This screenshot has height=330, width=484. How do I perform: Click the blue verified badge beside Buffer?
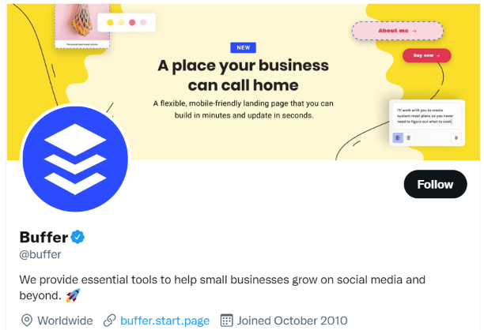(x=78, y=237)
